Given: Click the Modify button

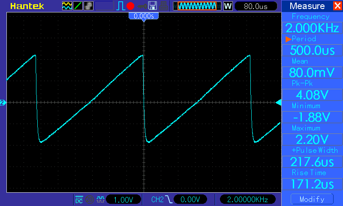Looking at the screenshot, I should click(312, 199).
